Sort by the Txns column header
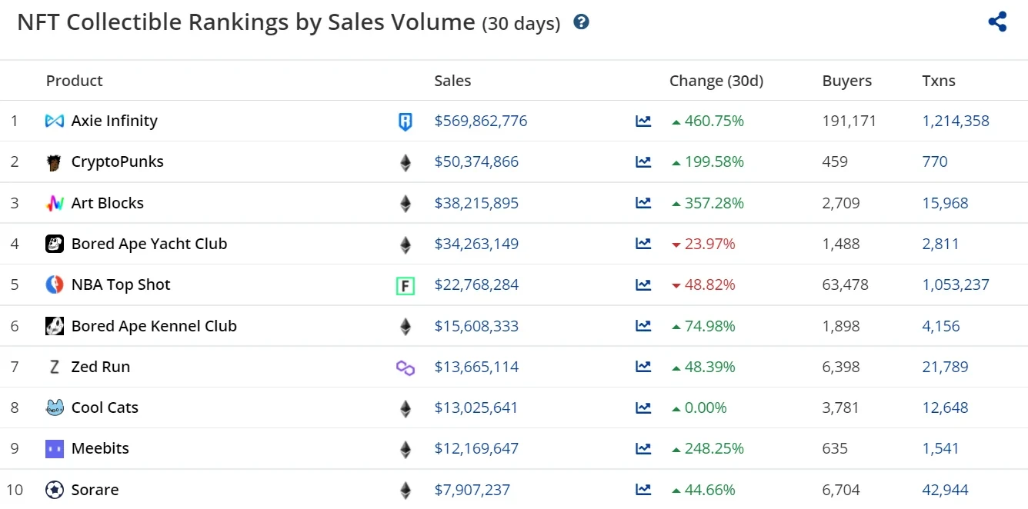The width and height of the screenshot is (1028, 509). point(938,81)
